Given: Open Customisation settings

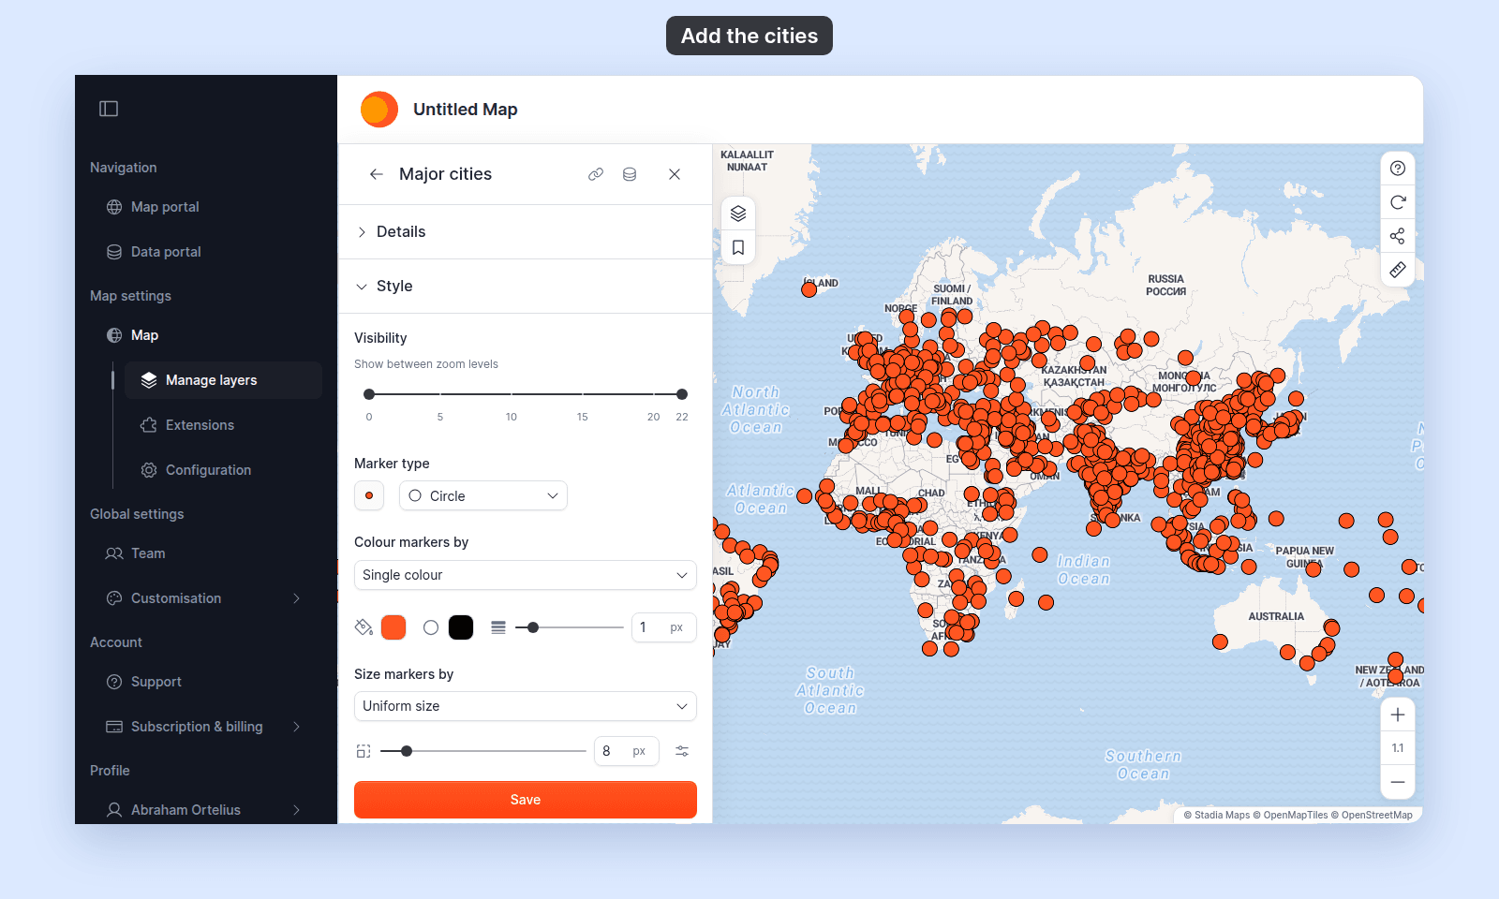Looking at the screenshot, I should (176, 598).
